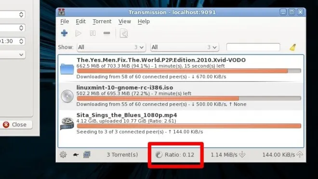This screenshot has height=179, width=318.
Task: Click the blue plus add torrent icon
Action: click(x=64, y=33)
